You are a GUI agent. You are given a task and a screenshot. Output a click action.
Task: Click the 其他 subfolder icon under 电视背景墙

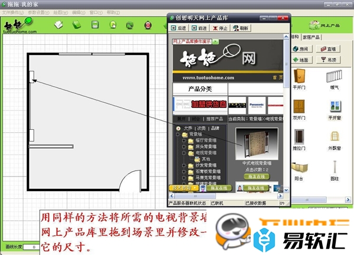197,159
